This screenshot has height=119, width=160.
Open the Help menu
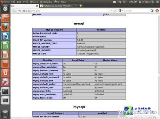pyautogui.click(x=63, y=2)
